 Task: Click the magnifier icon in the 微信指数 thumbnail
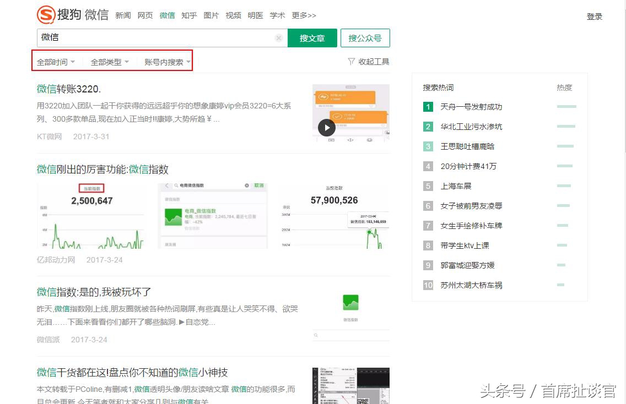(x=316, y=335)
